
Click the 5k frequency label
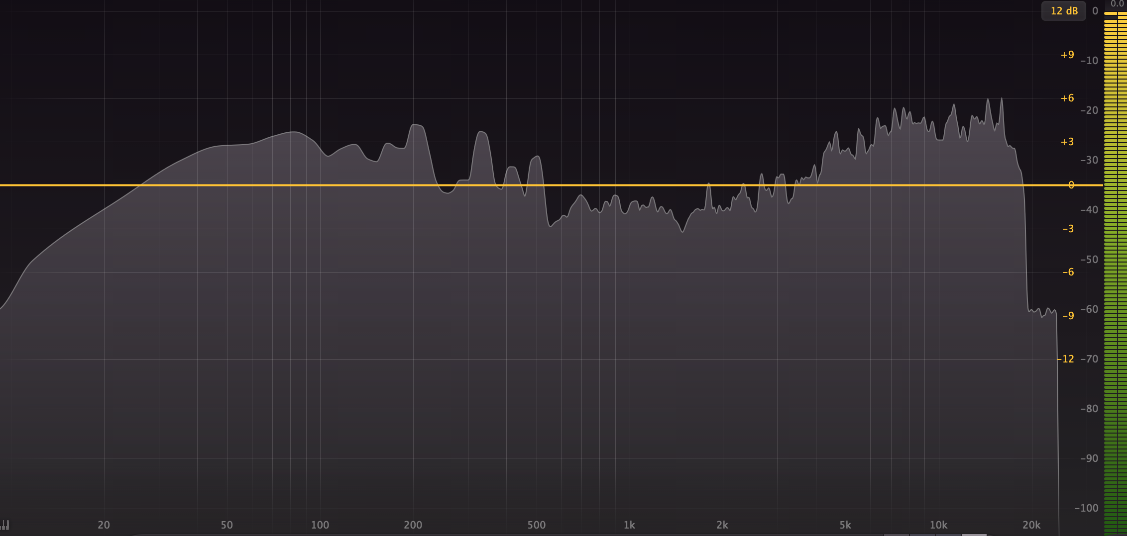coord(845,525)
